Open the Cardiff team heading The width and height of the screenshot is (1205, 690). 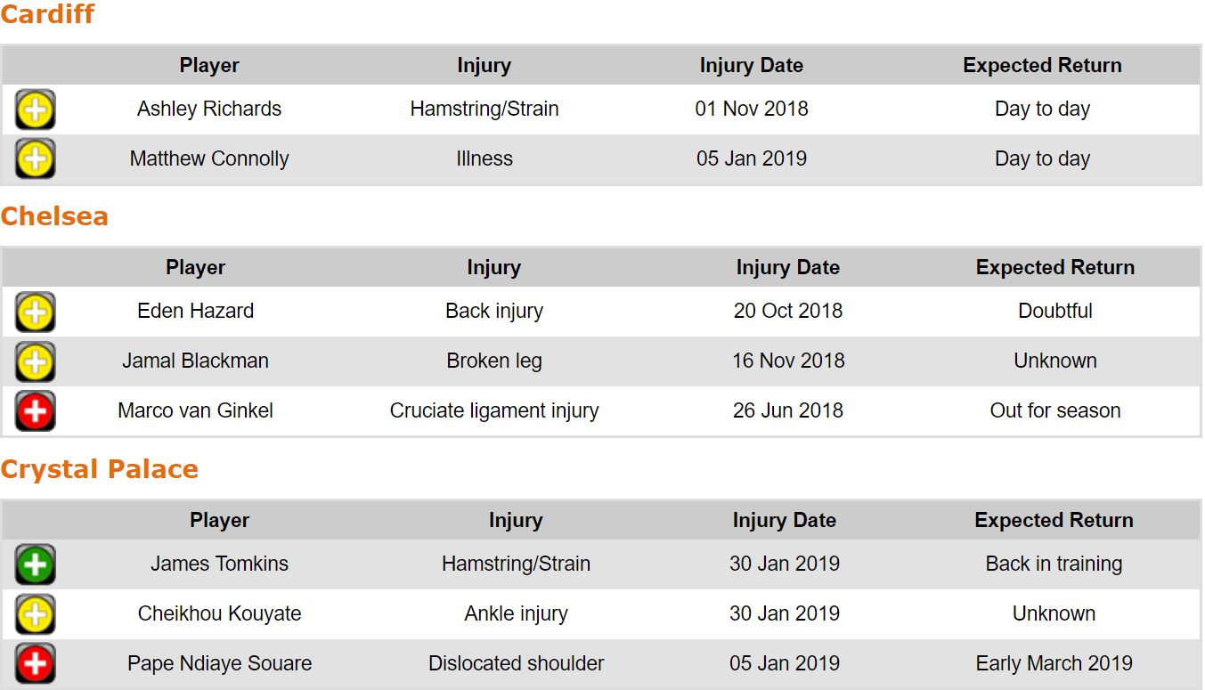point(47,14)
